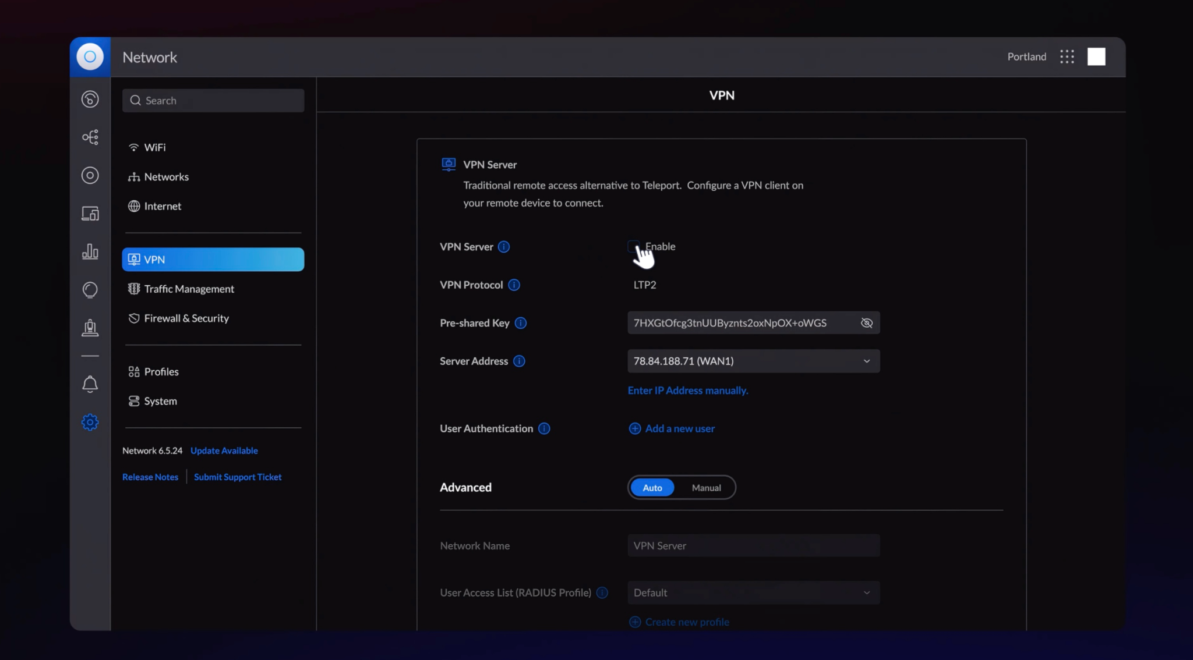Viewport: 1193px width, 660px height.
Task: Click the info icon beside Pre-shared Key
Action: [x=521, y=323]
